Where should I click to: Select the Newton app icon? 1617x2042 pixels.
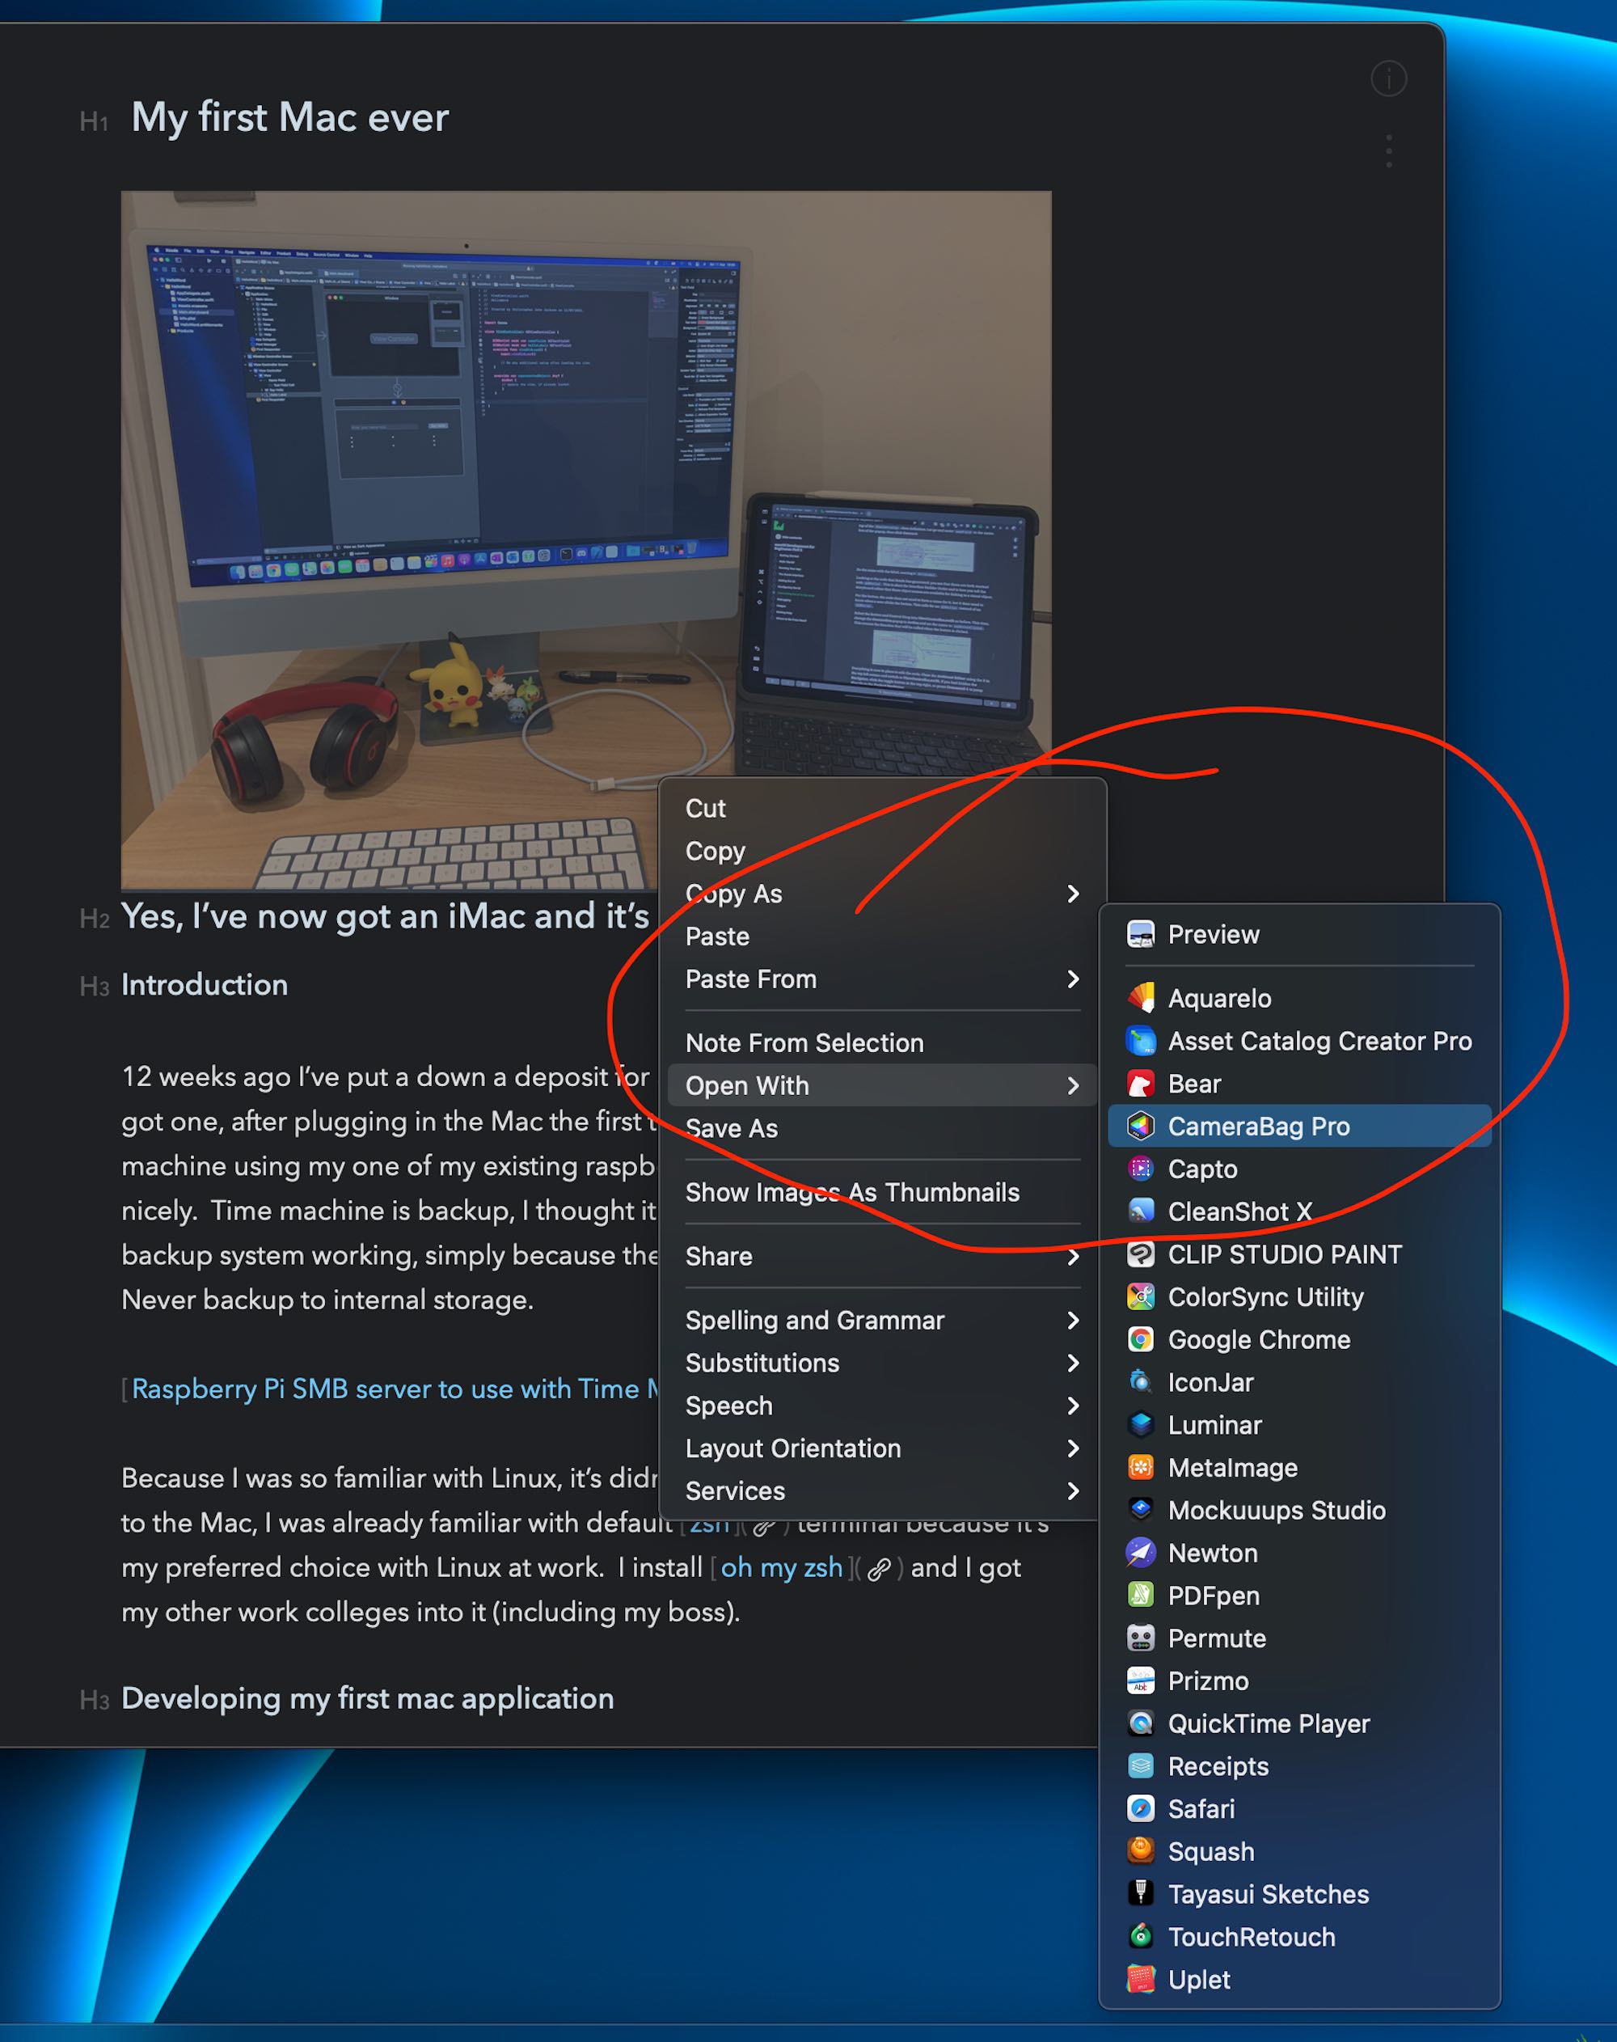(x=1141, y=1553)
